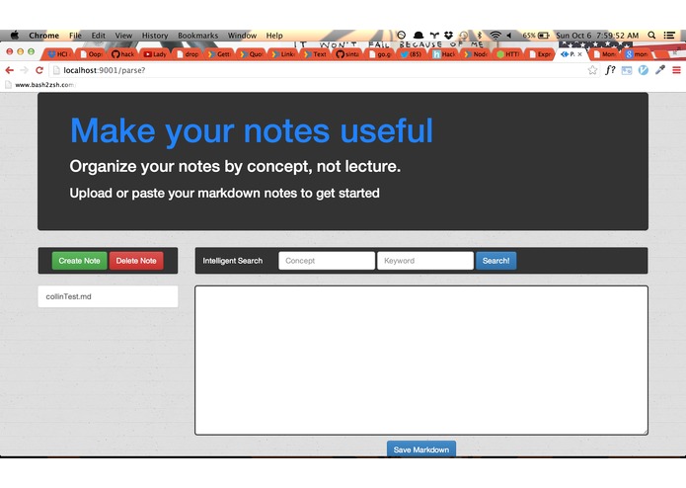Click the date and time in menu bar

(597, 36)
